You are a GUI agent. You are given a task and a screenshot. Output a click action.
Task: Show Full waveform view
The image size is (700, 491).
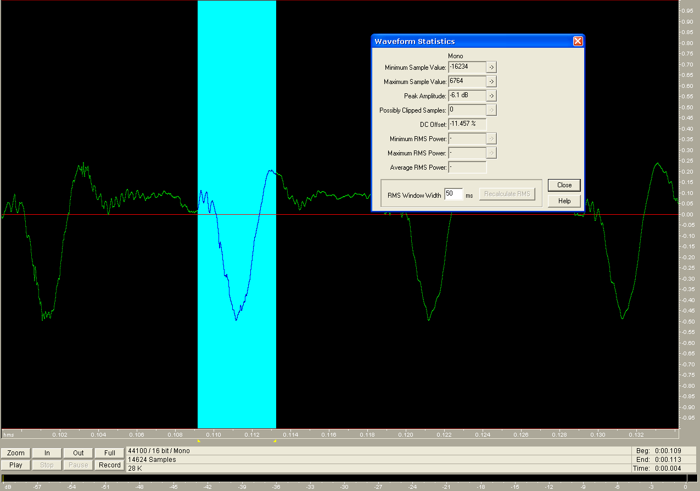[x=110, y=453]
